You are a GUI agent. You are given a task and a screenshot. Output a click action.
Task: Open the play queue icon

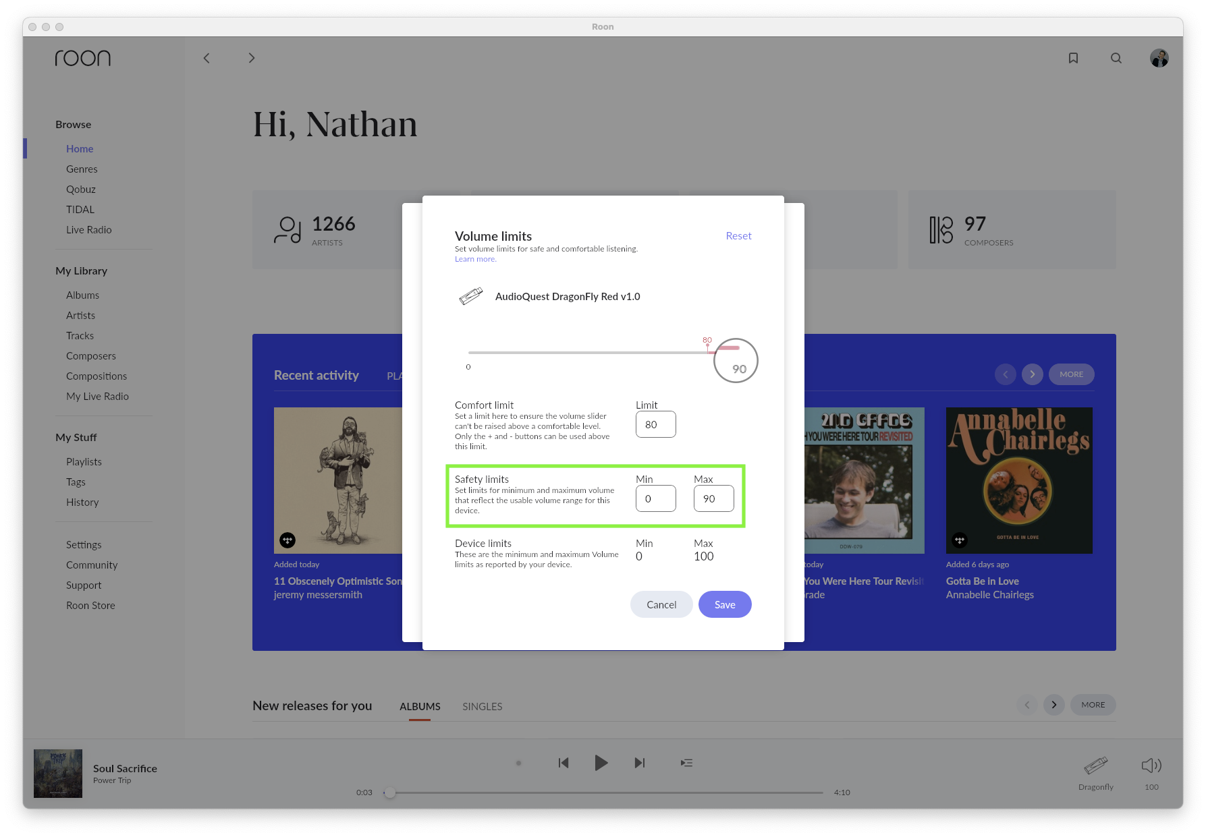(x=686, y=763)
